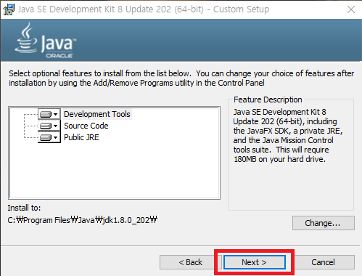The width and height of the screenshot is (362, 276).
Task: Open the Development Tools feature drive dropdown
Action: tap(49, 114)
